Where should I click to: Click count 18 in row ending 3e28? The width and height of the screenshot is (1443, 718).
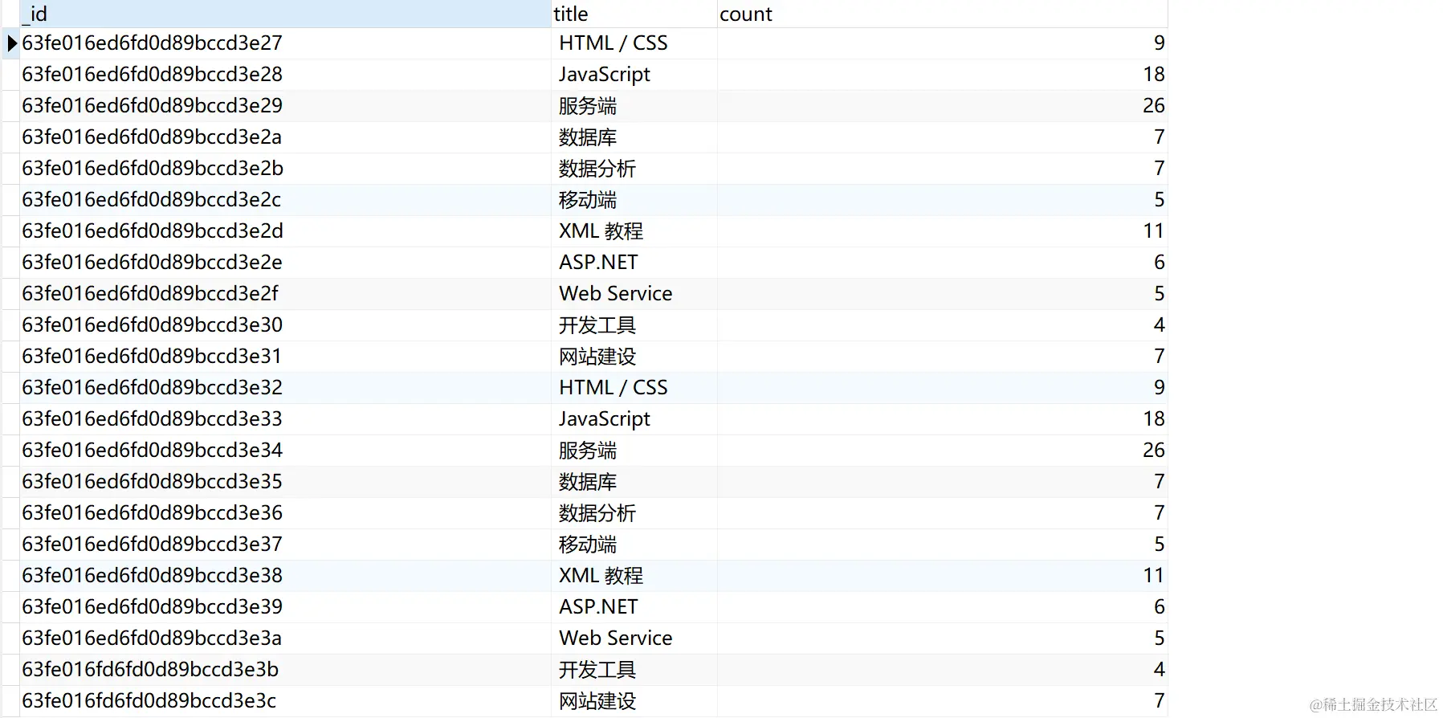(x=942, y=75)
